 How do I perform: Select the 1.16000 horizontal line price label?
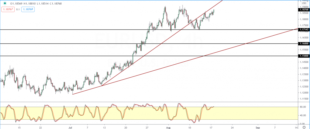303,44
